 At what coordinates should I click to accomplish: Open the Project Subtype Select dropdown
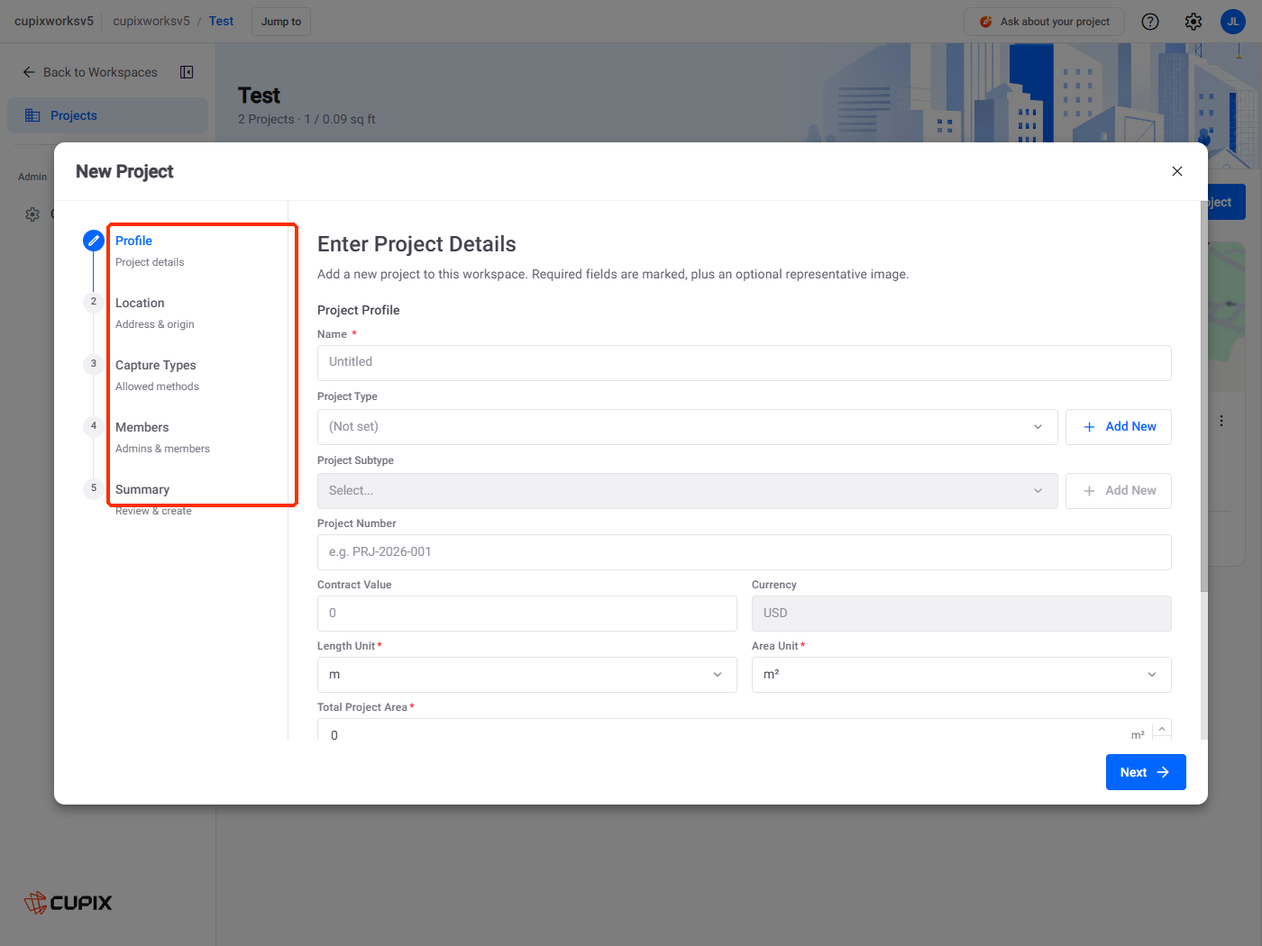coord(688,491)
